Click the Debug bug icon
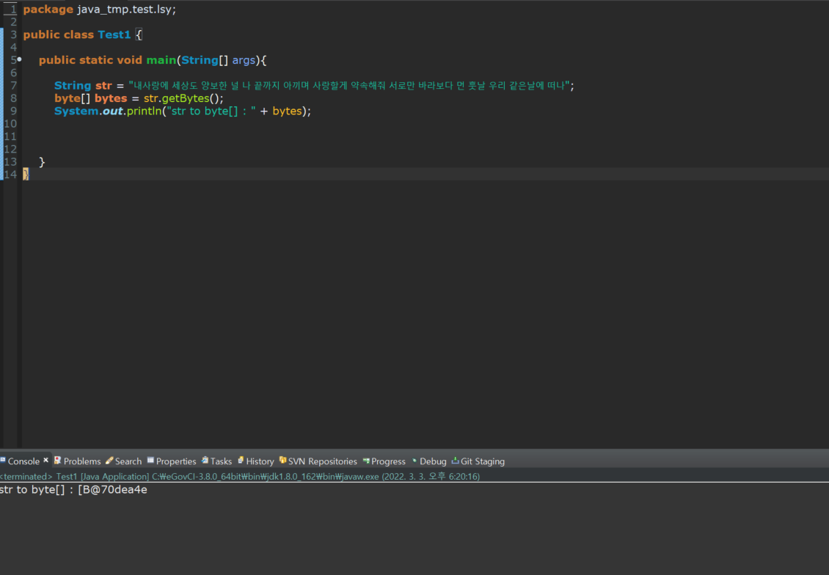Viewport: 829px width, 575px height. pos(415,461)
